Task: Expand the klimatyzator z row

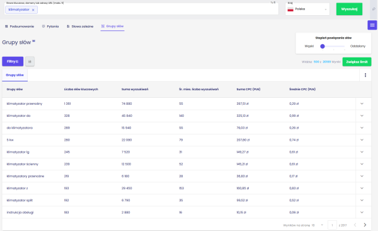Action: pos(362,188)
